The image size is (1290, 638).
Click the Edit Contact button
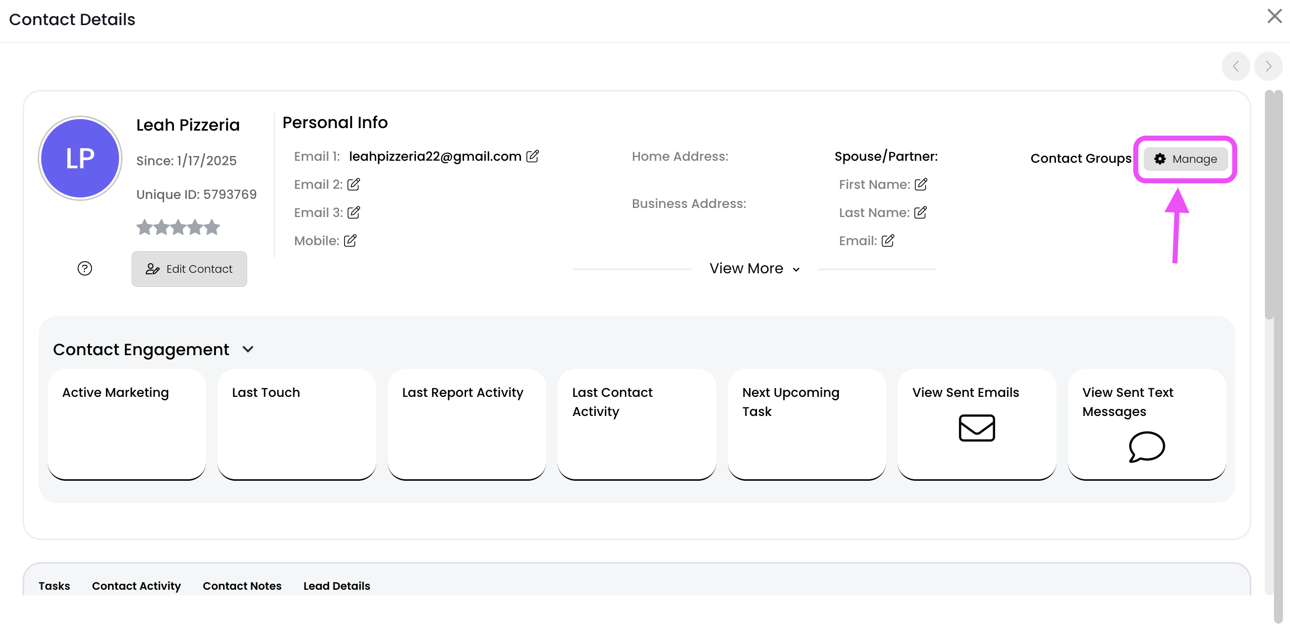(x=189, y=269)
